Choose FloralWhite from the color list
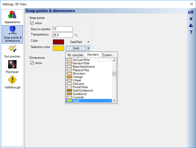Screen dimensions: 196x148 (89, 87)
